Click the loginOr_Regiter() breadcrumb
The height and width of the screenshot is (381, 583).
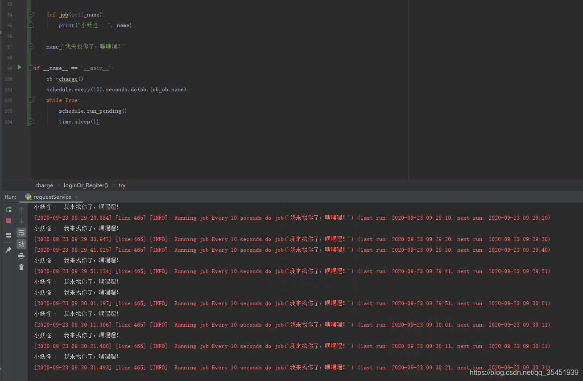point(86,185)
